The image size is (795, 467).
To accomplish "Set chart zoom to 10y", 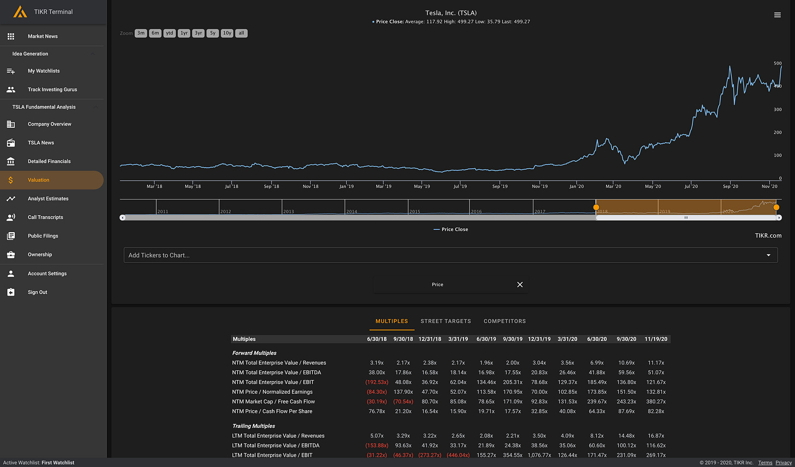I will pos(227,33).
